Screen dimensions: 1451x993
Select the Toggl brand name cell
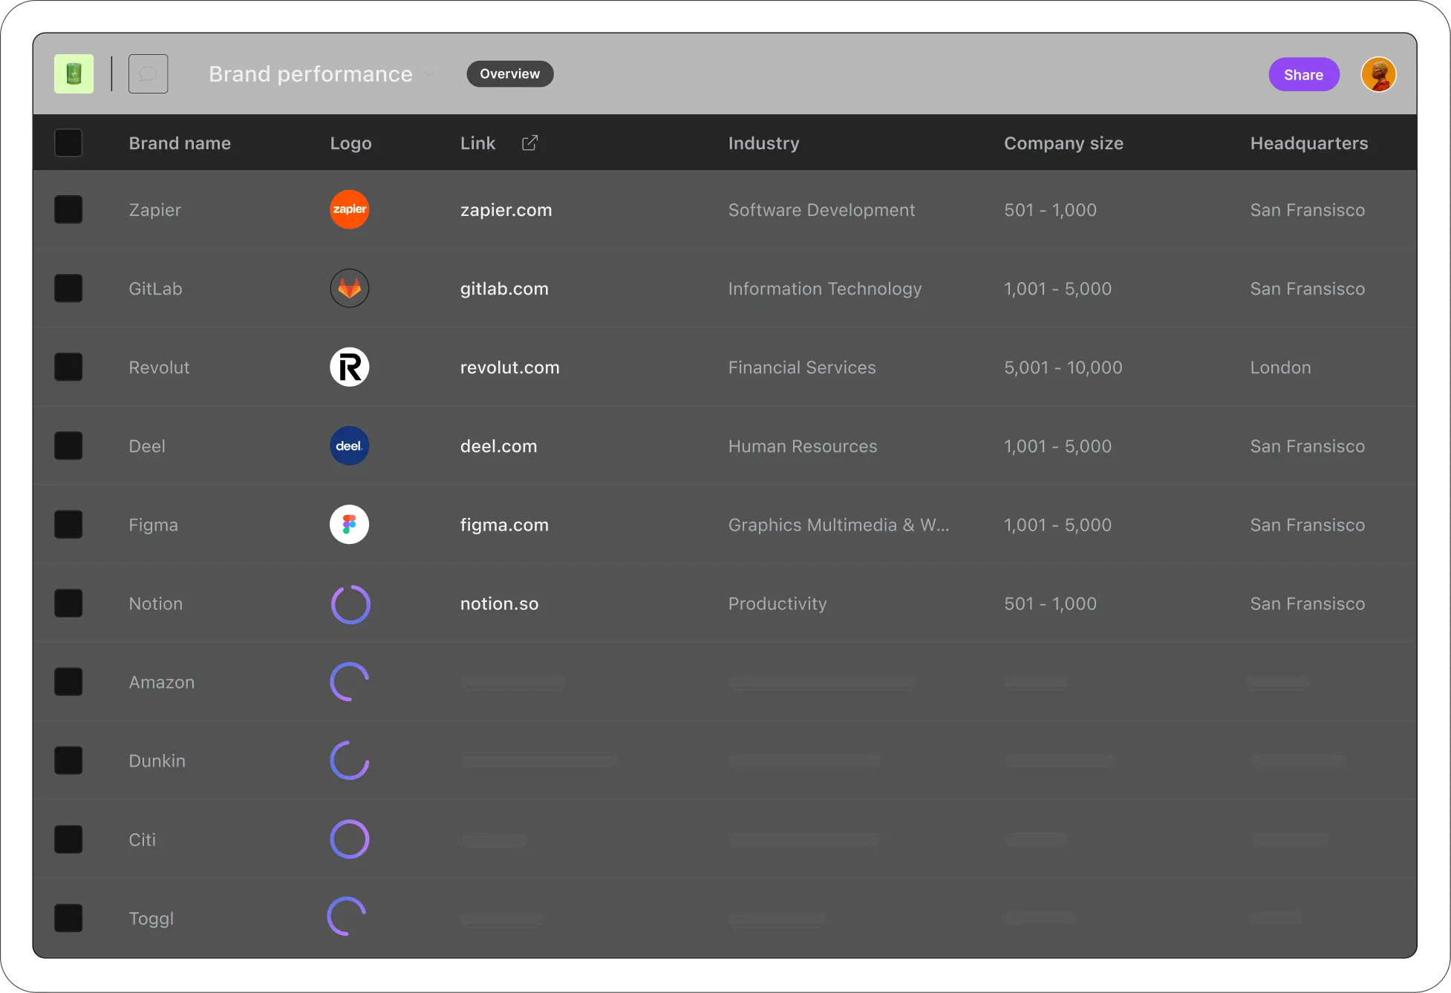pos(151,918)
